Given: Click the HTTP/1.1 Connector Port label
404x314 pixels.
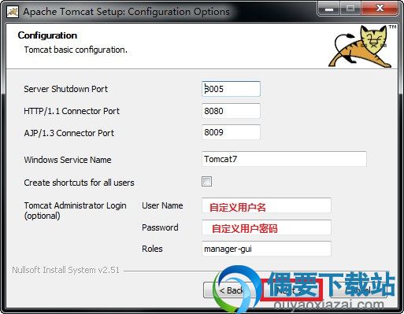Looking at the screenshot, I should click(72, 111).
